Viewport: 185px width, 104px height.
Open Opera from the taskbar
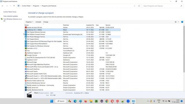[x=112, y=101]
